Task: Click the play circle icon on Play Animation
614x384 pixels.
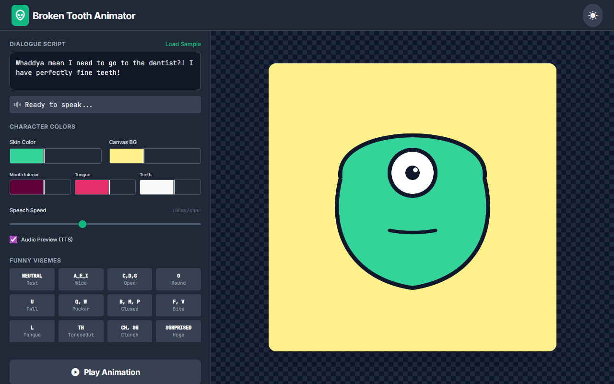Action: (x=75, y=372)
